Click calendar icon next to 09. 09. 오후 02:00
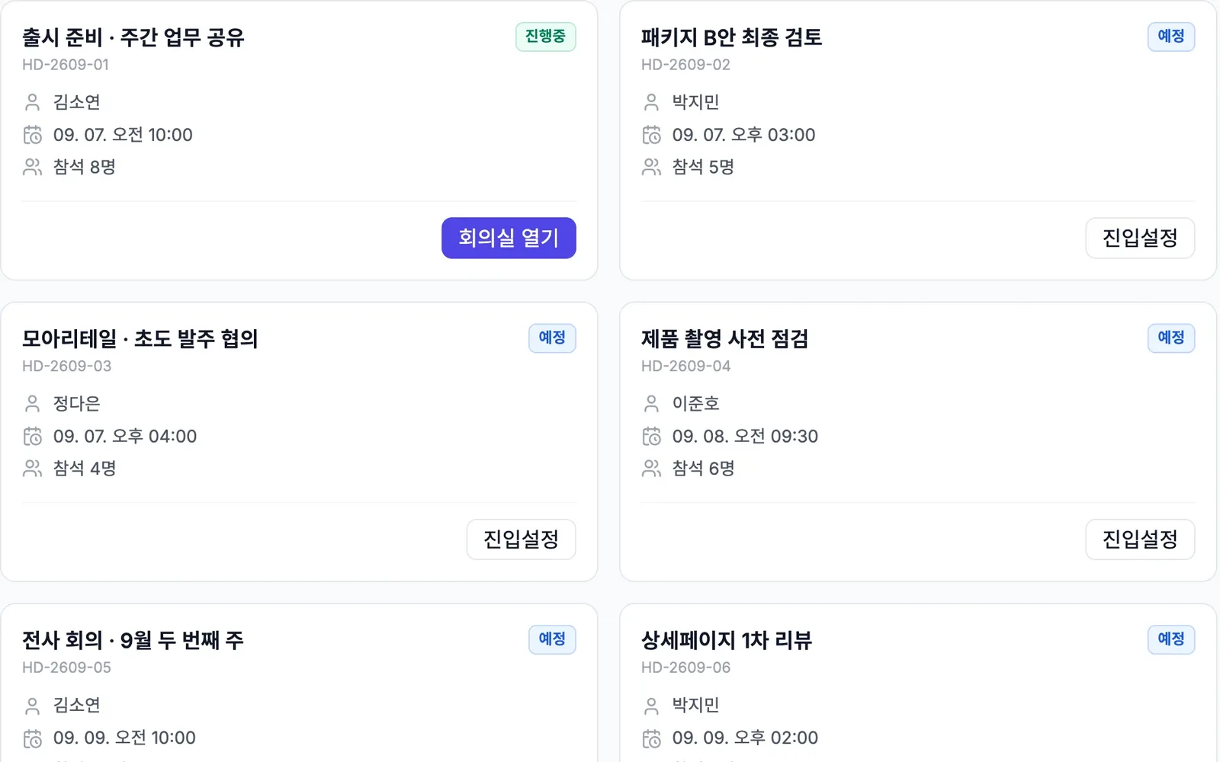The width and height of the screenshot is (1220, 762). (651, 738)
